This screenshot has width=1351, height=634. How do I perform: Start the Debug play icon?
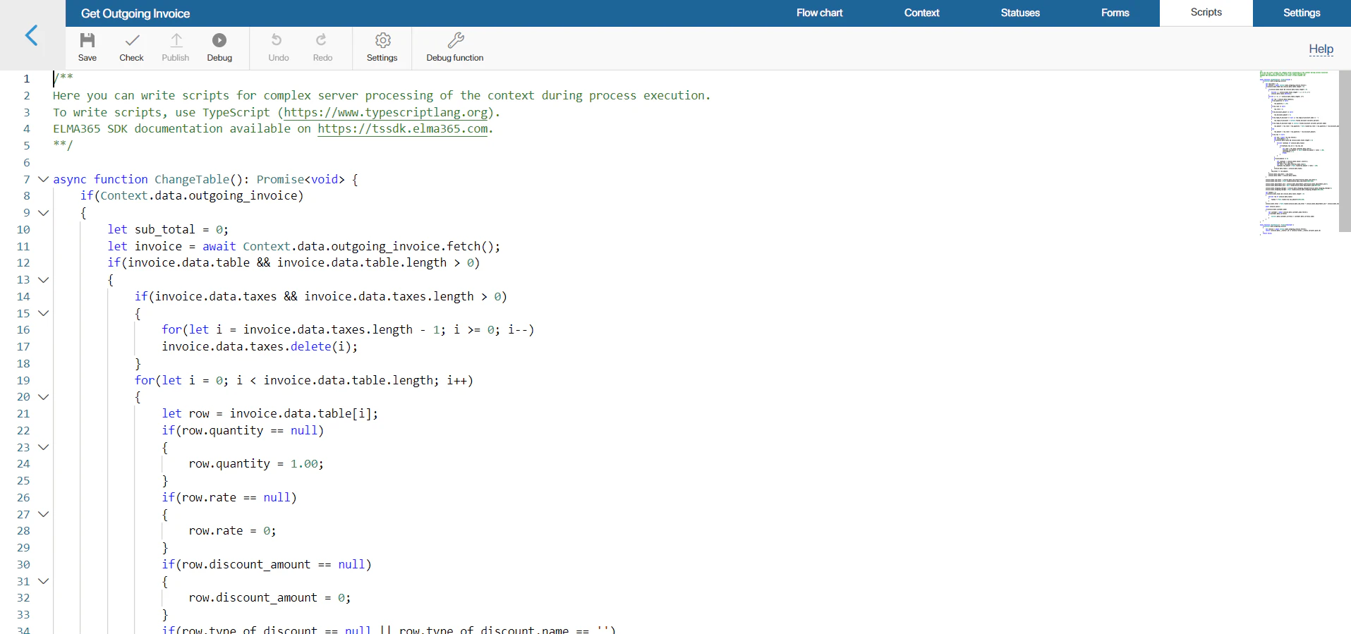219,41
